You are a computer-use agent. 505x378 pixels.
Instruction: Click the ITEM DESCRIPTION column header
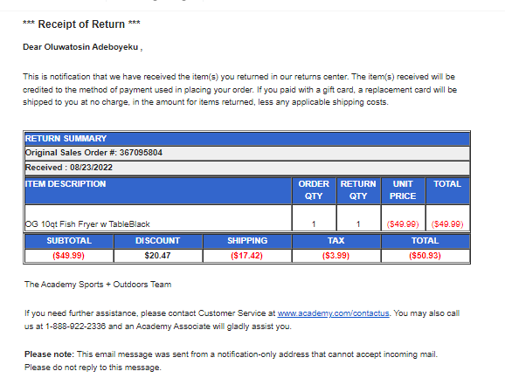(x=158, y=190)
